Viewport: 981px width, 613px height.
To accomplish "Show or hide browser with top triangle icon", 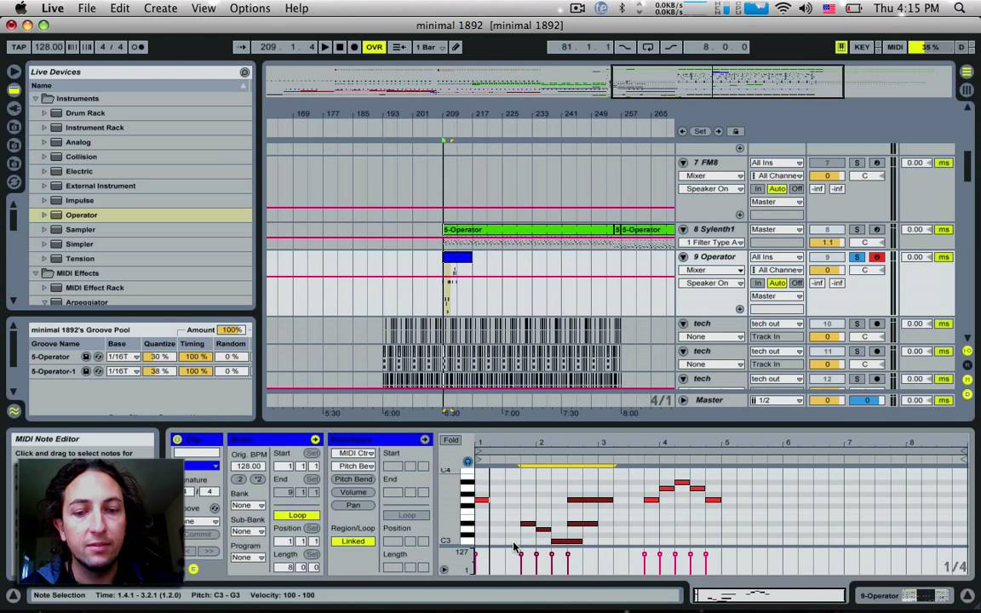I will click(14, 72).
